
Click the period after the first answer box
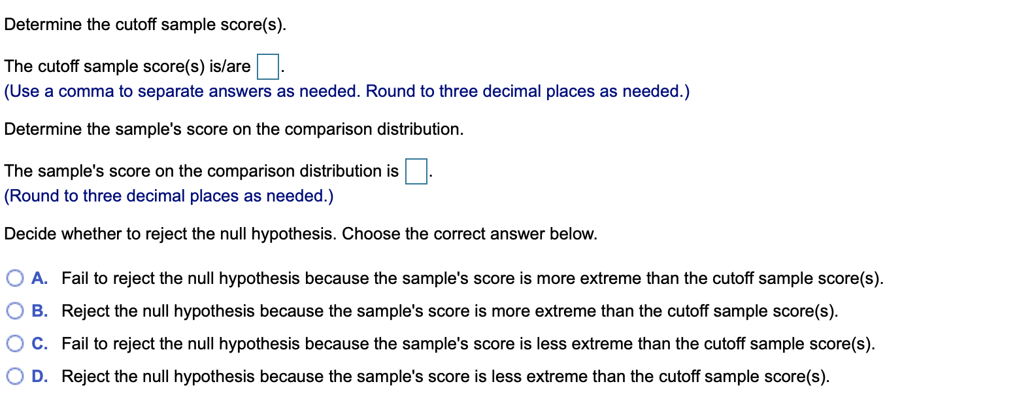pos(281,69)
